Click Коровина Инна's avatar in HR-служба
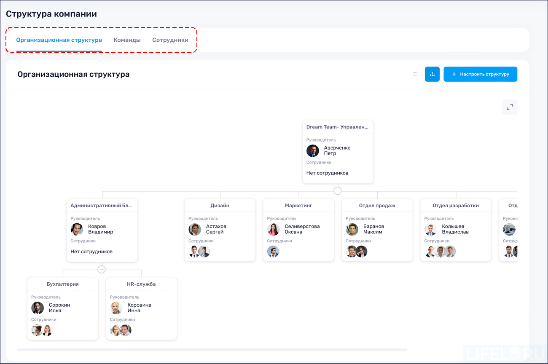 [116, 308]
